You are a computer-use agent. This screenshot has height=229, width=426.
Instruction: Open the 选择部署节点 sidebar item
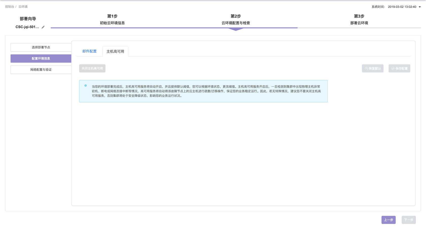(41, 47)
